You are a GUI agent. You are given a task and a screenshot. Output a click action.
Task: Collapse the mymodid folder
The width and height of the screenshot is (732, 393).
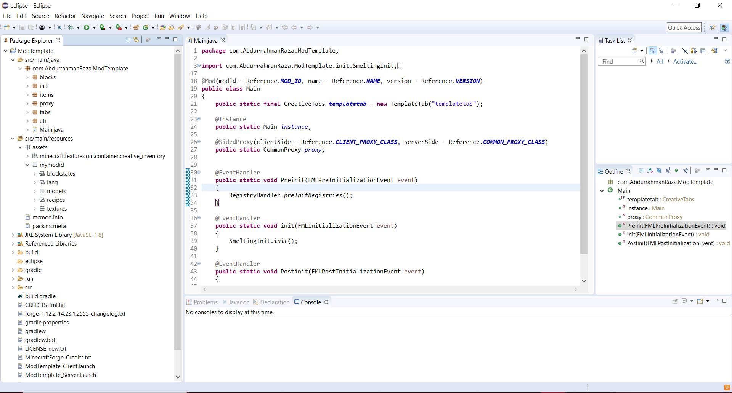coord(27,165)
